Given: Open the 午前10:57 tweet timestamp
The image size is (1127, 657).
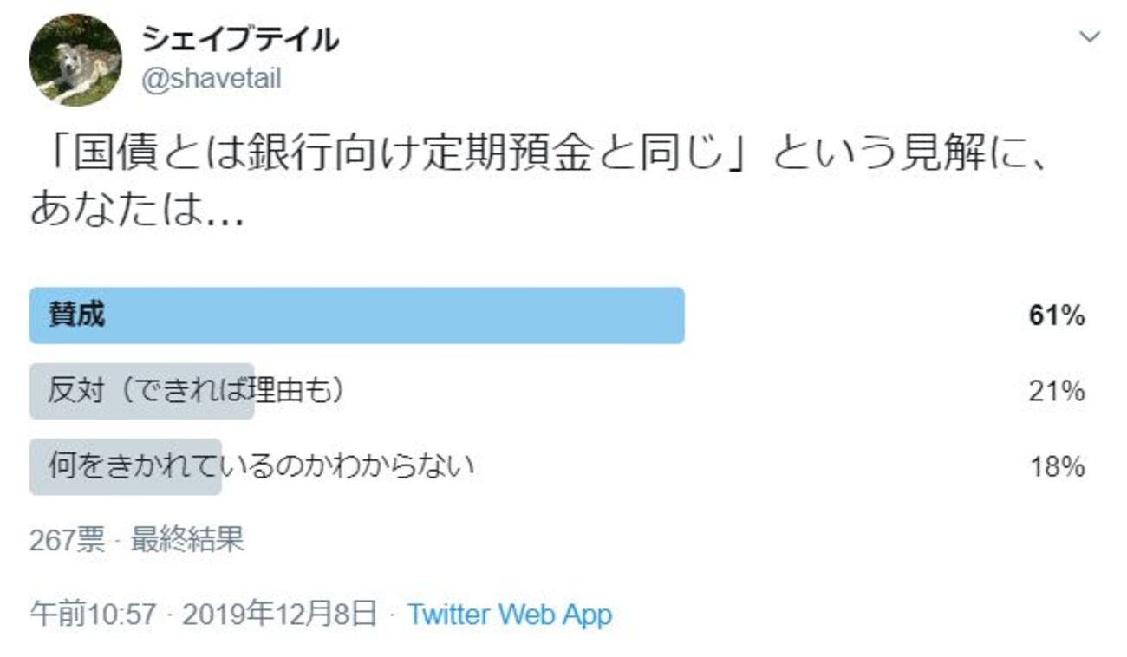Looking at the screenshot, I should pos(93,615).
